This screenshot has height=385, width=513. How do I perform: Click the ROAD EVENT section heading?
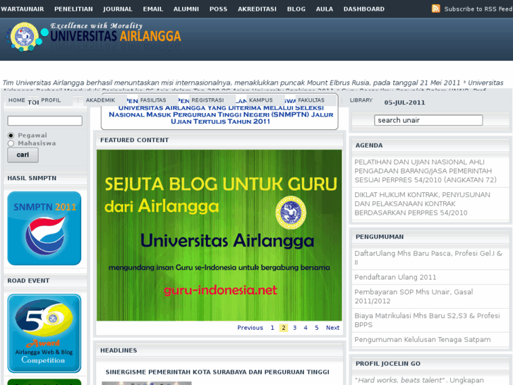(x=28, y=281)
